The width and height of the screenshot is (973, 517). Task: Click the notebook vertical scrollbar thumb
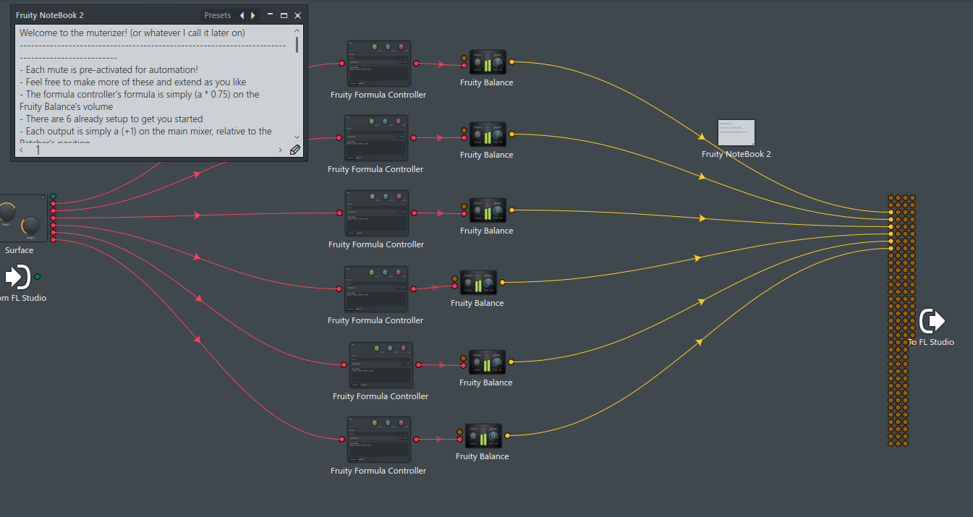click(x=297, y=45)
